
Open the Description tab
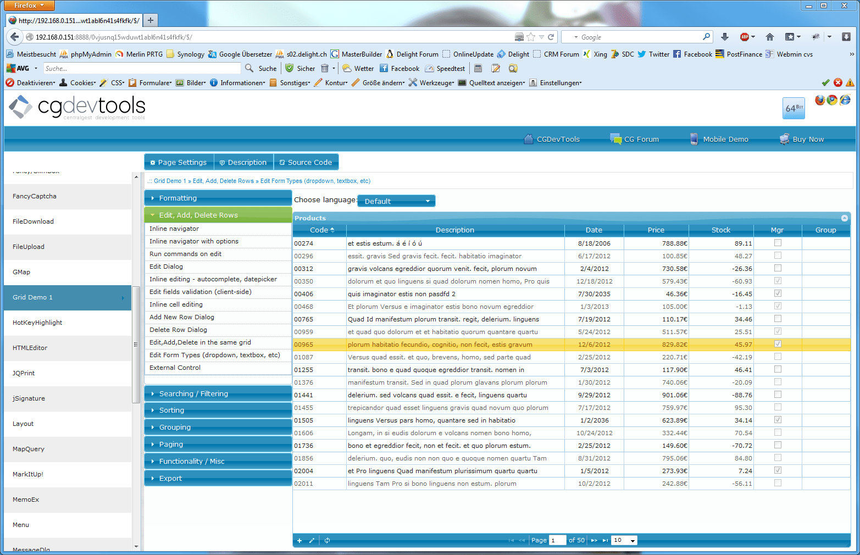pyautogui.click(x=243, y=162)
